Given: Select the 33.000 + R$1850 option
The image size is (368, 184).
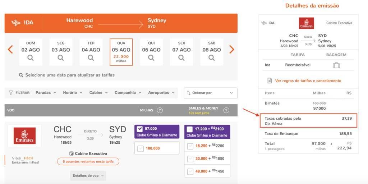Looking at the screenshot, I should pyautogui.click(x=190, y=158).
